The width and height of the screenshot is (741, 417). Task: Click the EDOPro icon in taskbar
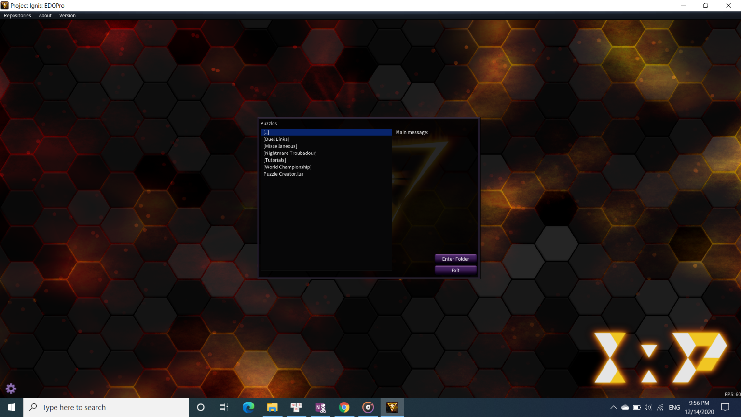coord(392,407)
